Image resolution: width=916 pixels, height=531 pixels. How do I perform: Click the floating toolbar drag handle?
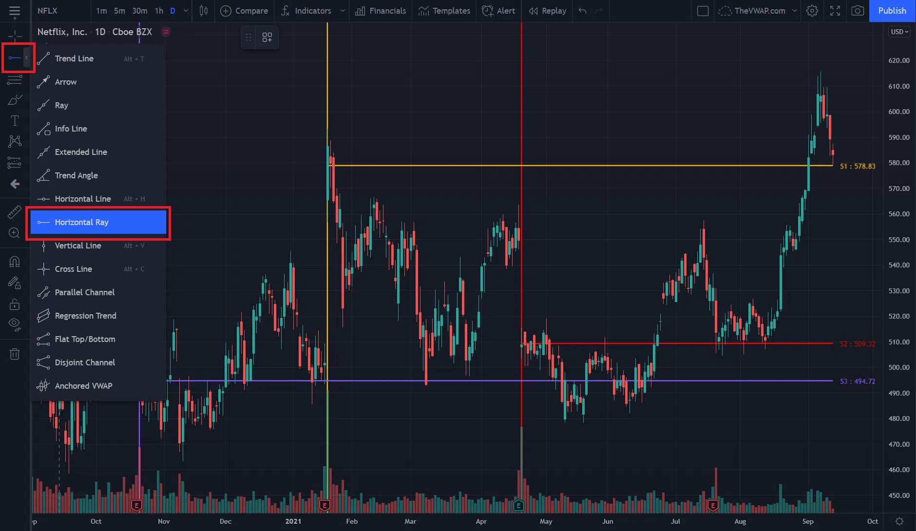[x=248, y=38]
